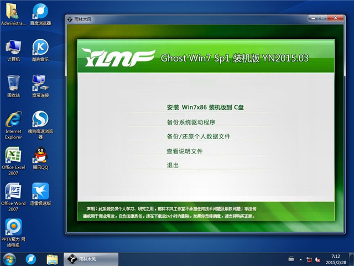The image size is (354, 266).
Task: Click the YLMF logo in header
Action: (x=118, y=57)
